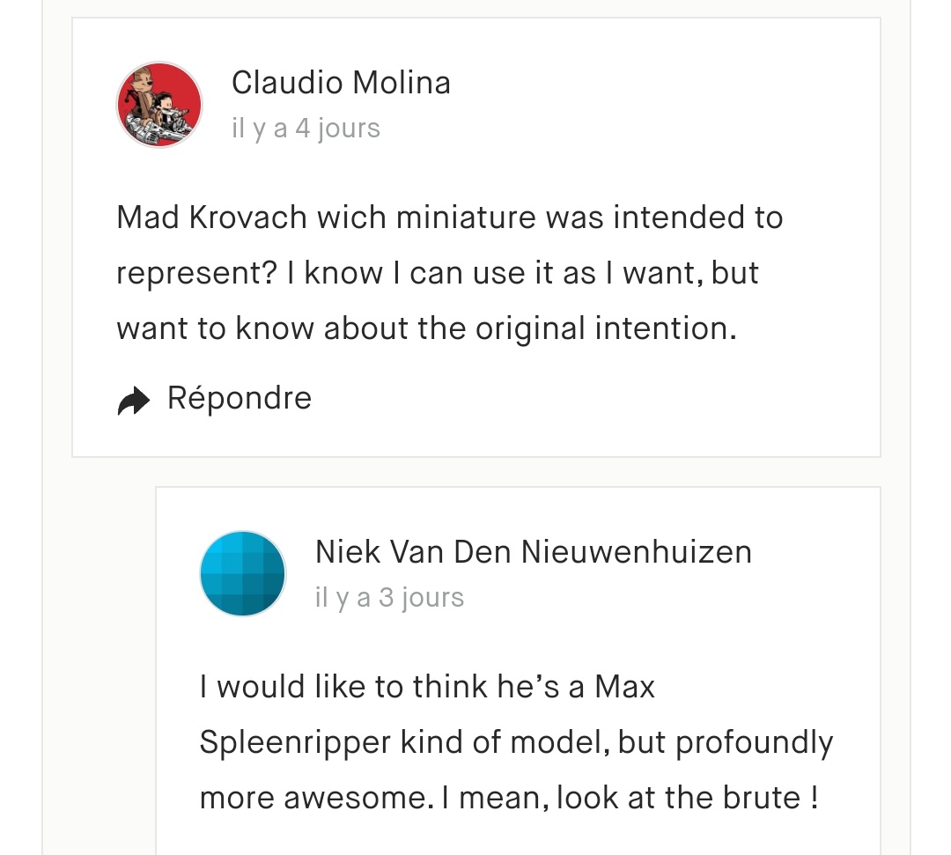Click the line 'I would like to think he's a Max'
Screen dimensions: 951x855
(427, 687)
